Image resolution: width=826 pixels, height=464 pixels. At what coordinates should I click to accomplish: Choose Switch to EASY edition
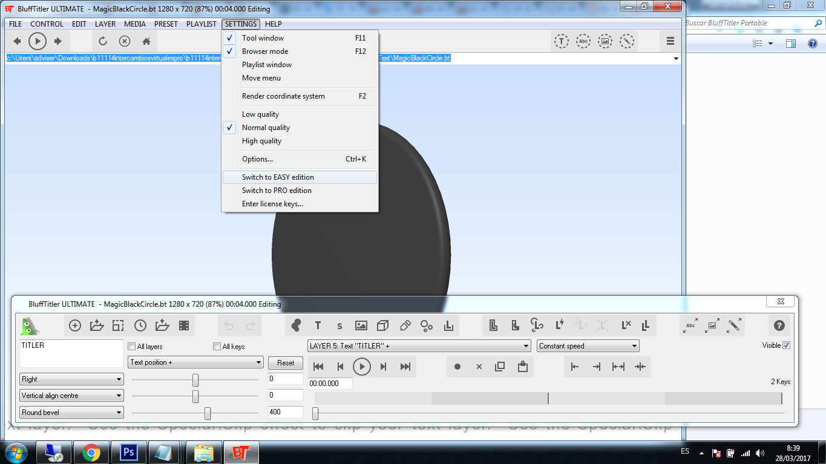(300, 177)
